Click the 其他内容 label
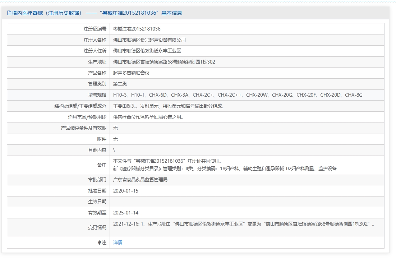 [97, 150]
